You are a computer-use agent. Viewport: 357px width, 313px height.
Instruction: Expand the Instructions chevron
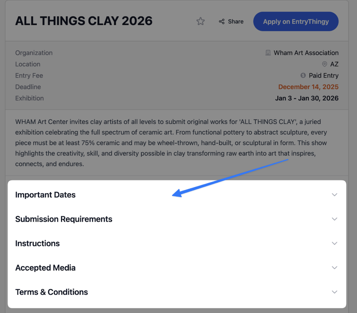coord(334,243)
